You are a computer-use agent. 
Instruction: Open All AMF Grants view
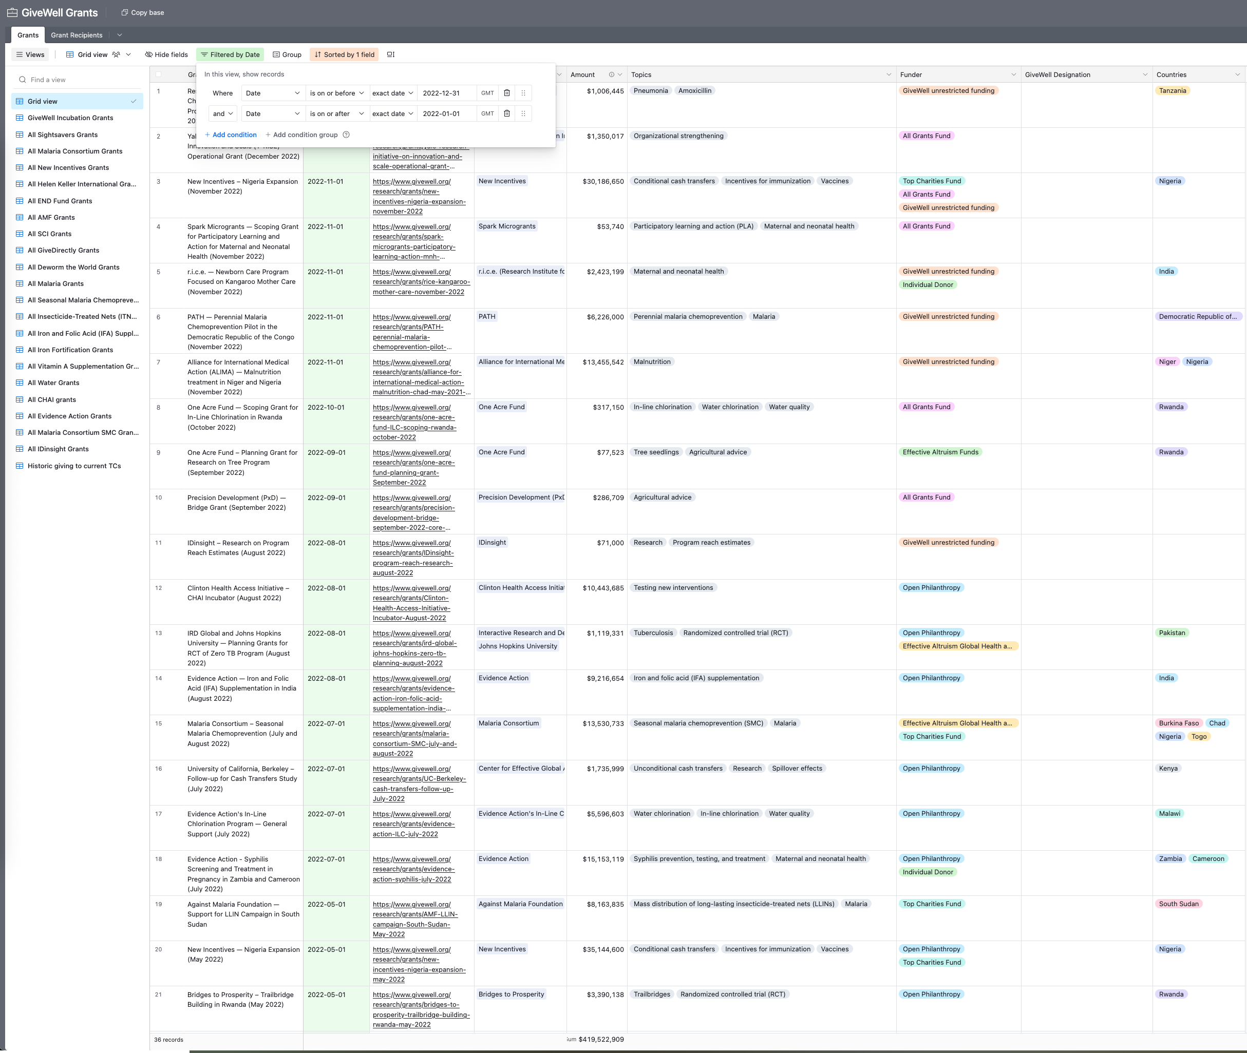78,217
